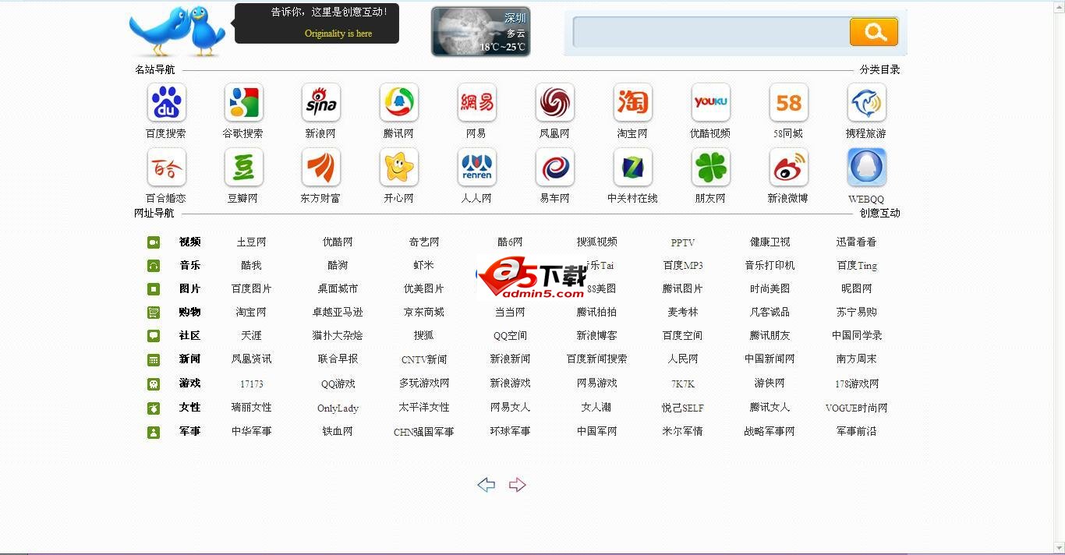Open the Sina Weibo icon

coord(788,168)
